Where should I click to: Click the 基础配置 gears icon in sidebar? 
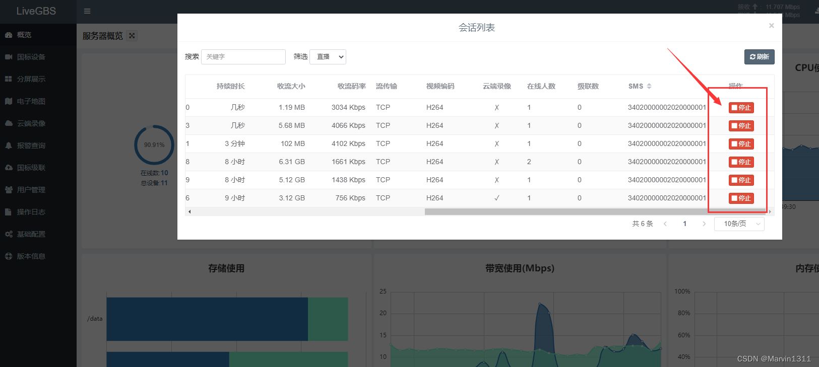[9, 234]
